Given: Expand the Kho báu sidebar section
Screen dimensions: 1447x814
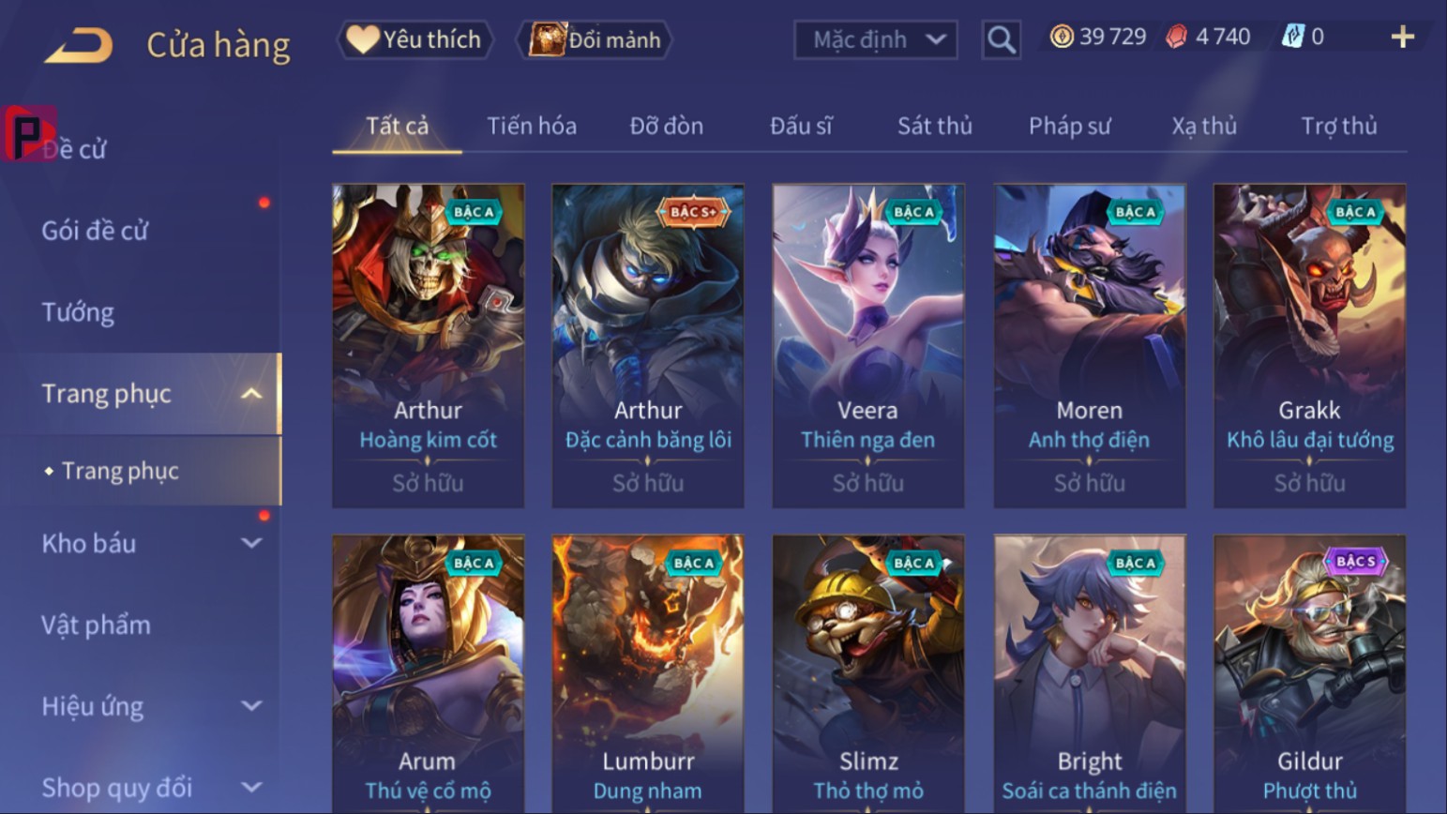Looking at the screenshot, I should (251, 543).
